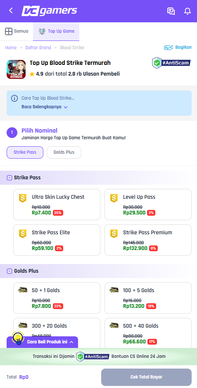
Task: Switch to the Top Up Game tab
Action: (56, 31)
